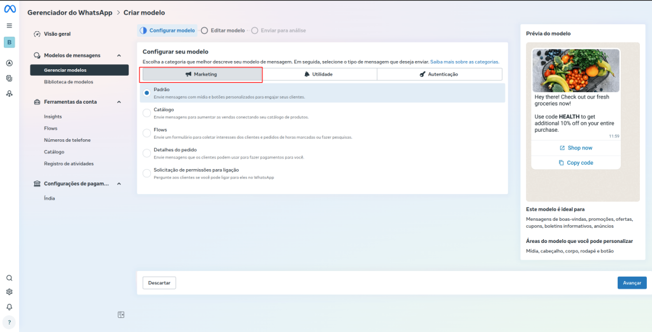The width and height of the screenshot is (652, 332).
Task: Open Biblioteca de modelos in sidebar
Action: click(69, 82)
